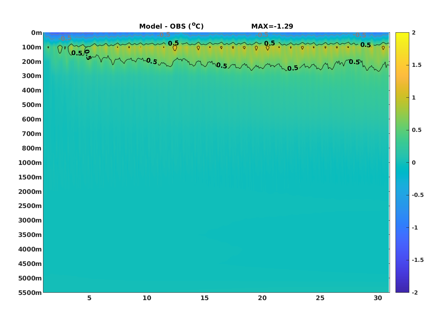Click the rotated '0.5' contour label near x=5

[x=88, y=55]
